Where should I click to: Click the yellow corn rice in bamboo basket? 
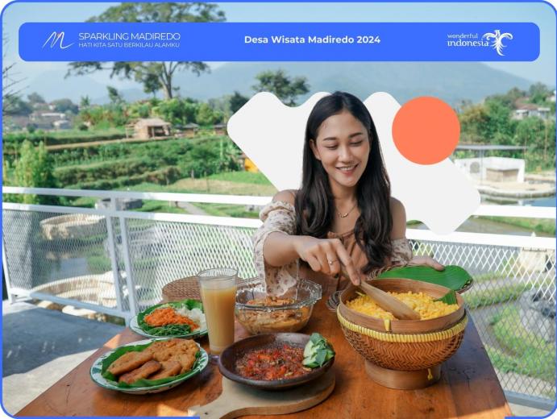[x=401, y=306]
